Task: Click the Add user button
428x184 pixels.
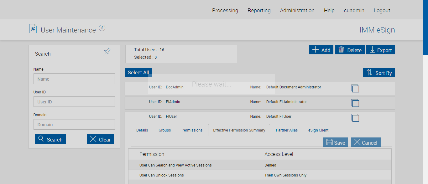Action: pos(321,50)
